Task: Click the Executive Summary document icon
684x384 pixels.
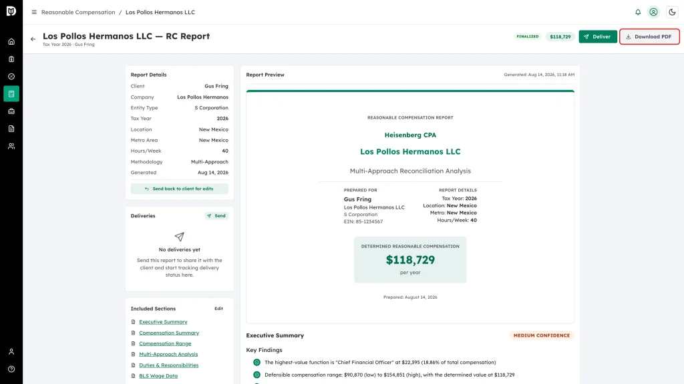Action: point(134,322)
